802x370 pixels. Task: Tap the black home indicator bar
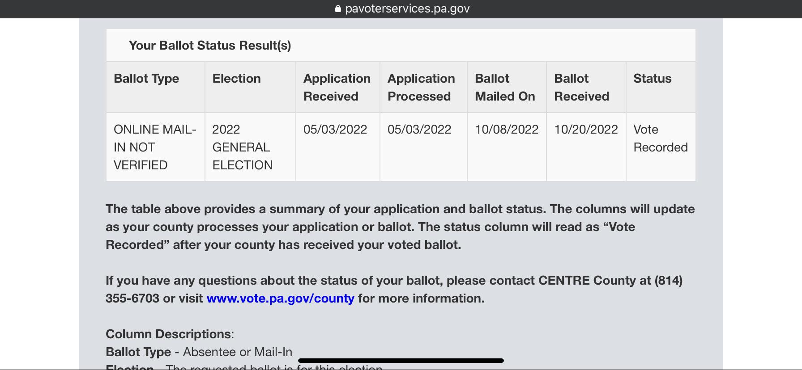coord(401,360)
